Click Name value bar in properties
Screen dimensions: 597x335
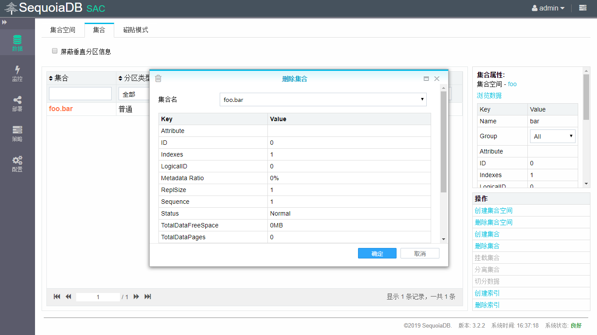(x=553, y=121)
